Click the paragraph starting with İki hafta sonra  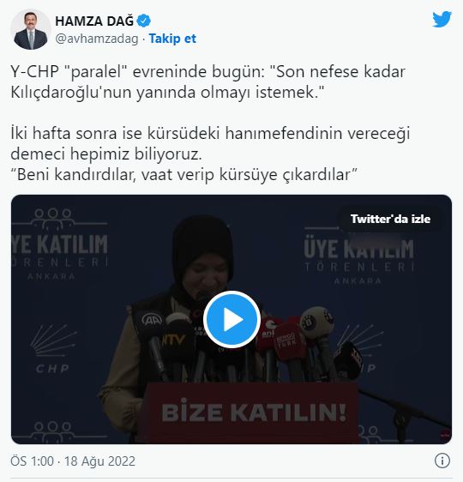point(210,143)
